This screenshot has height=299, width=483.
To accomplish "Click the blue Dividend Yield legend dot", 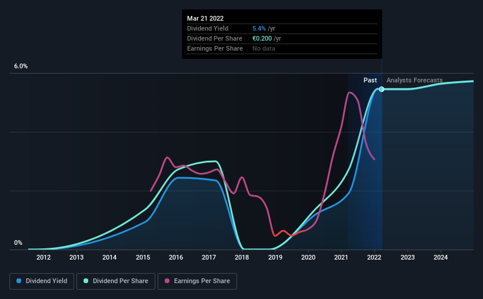I will tap(19, 281).
